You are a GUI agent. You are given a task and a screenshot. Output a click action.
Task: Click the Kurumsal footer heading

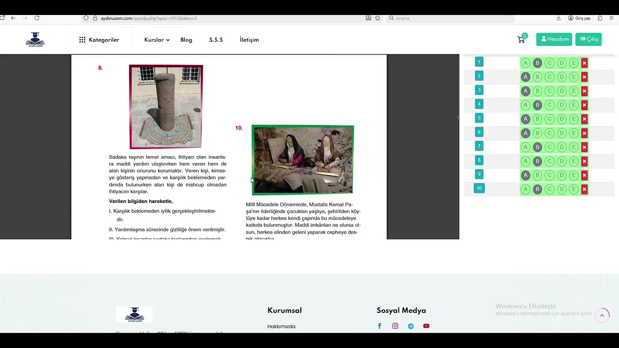coord(284,311)
